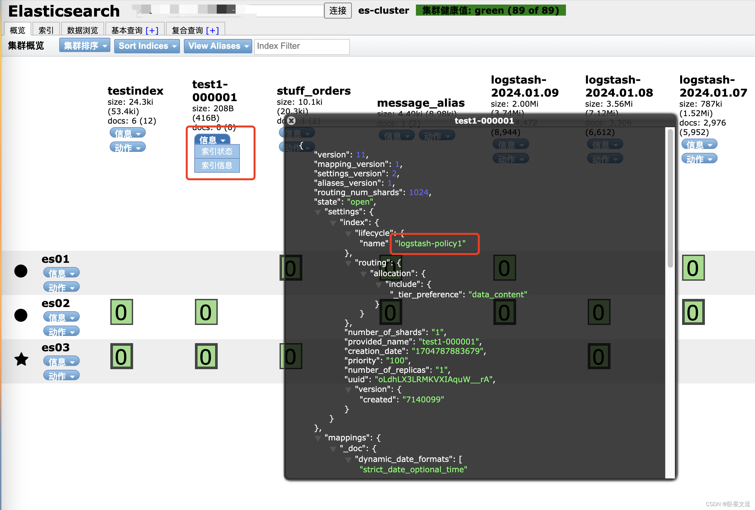Open testindex 信息 dropdown
This screenshot has width=755, height=510.
click(128, 133)
